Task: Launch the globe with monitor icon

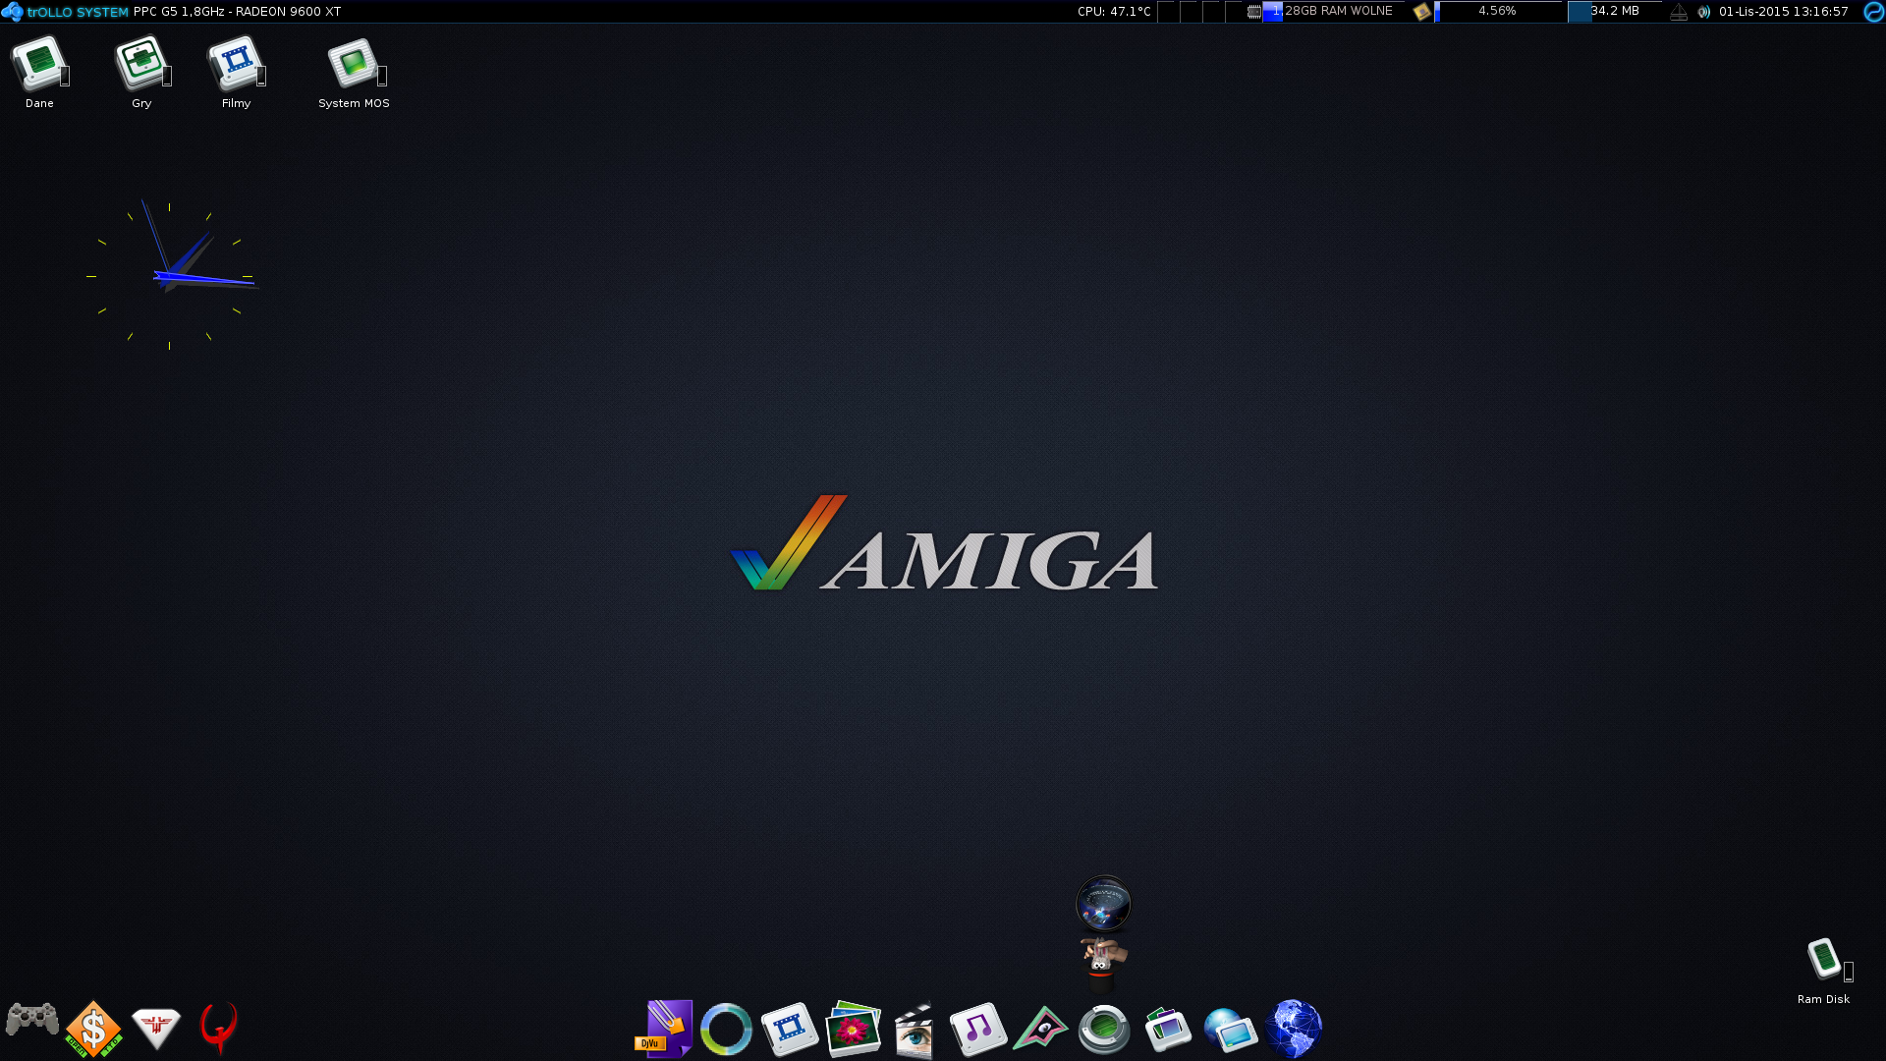Action: pyautogui.click(x=1230, y=1030)
